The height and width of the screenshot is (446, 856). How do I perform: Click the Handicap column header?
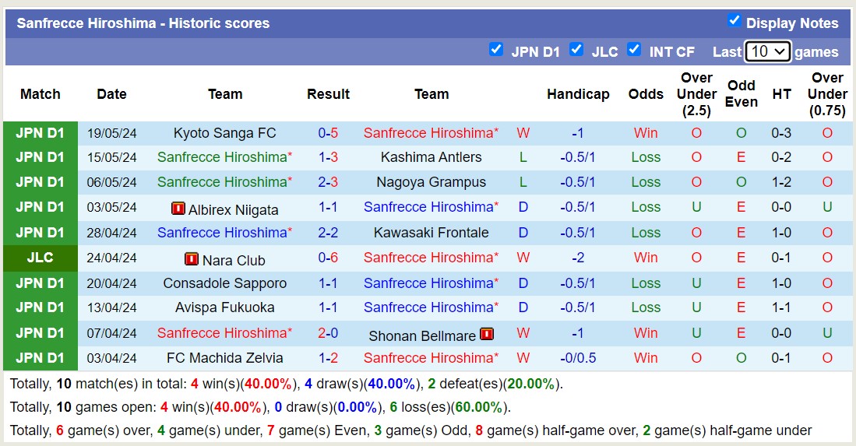578,94
